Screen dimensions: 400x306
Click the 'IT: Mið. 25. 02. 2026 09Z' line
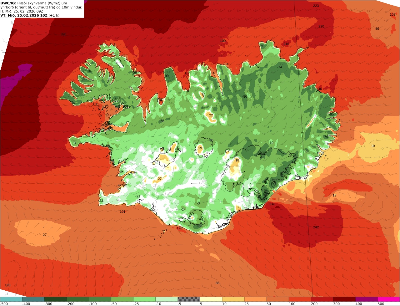[22, 11]
